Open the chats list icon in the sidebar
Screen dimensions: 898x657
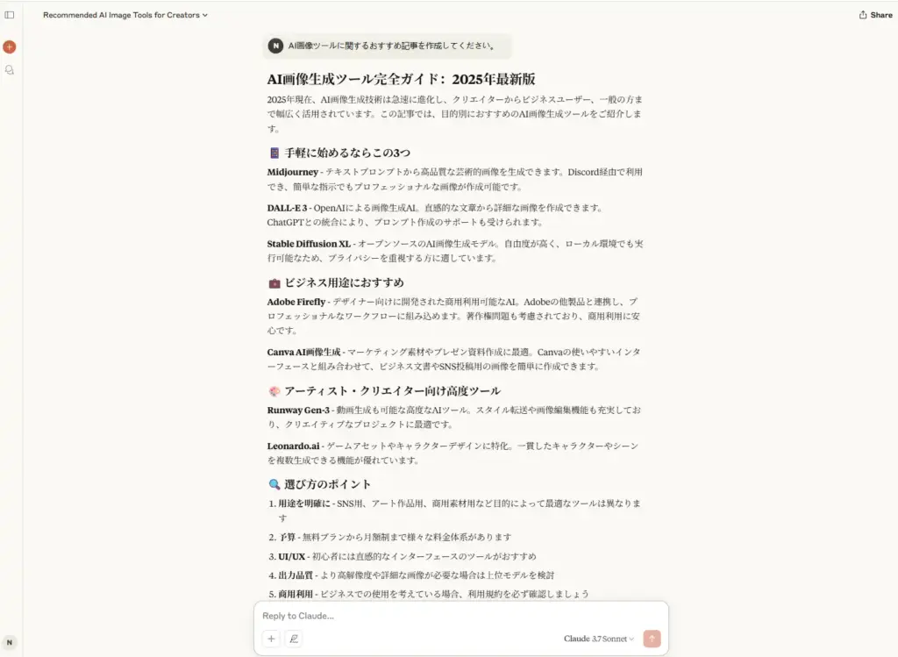point(9,70)
